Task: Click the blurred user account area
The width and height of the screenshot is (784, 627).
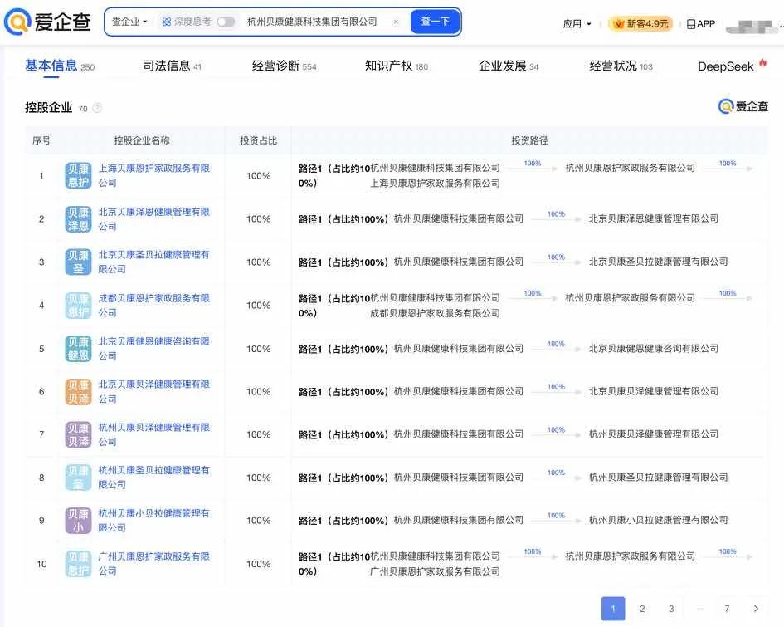Action: pos(753,25)
